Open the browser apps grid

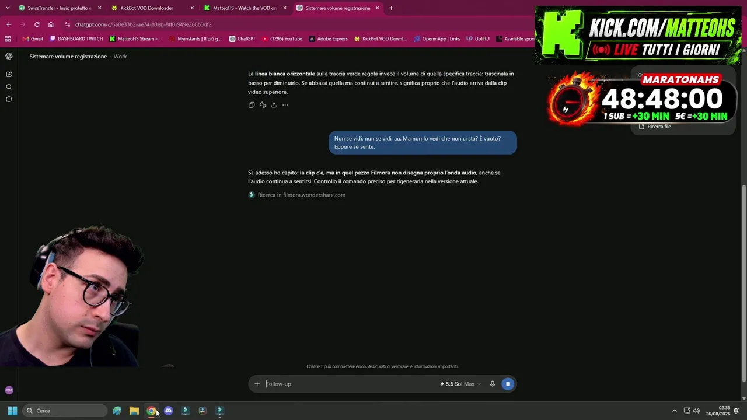point(8,39)
